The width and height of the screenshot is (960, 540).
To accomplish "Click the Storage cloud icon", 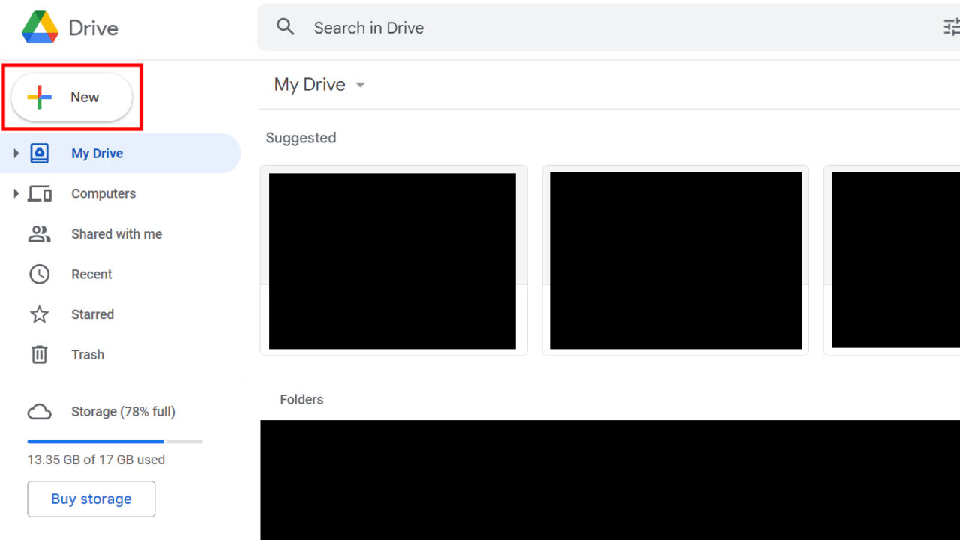I will tap(39, 411).
